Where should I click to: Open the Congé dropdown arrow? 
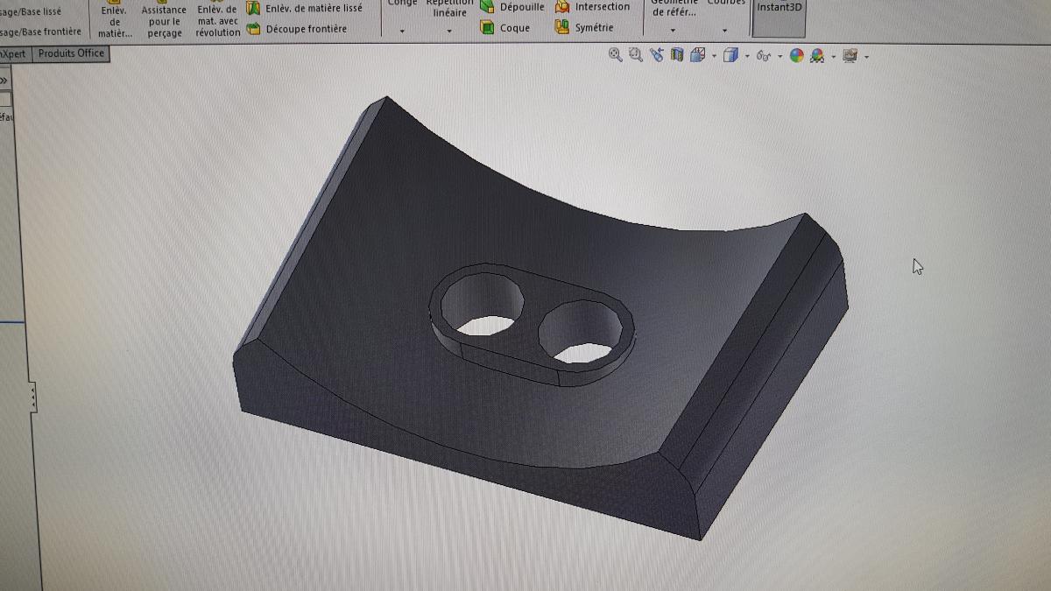point(402,31)
